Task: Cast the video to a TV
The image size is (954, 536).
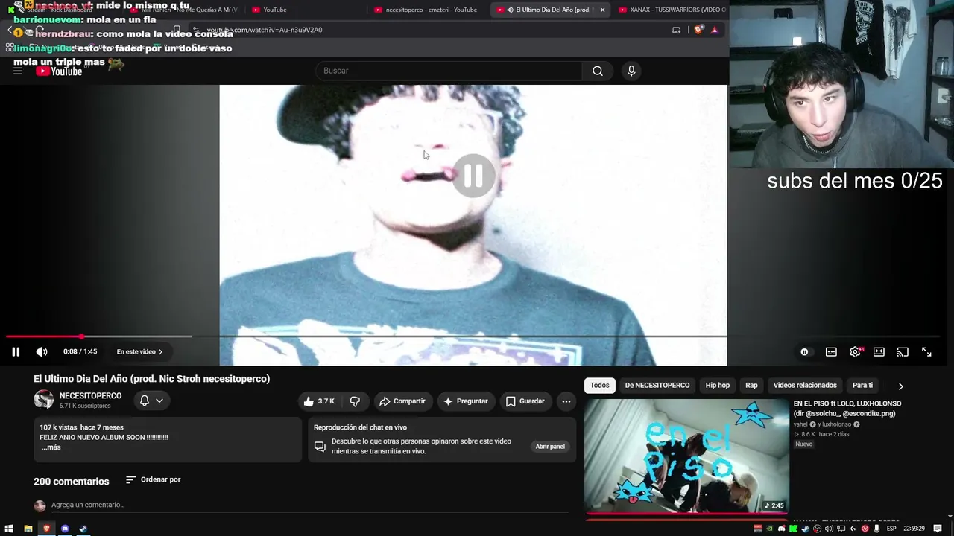Action: click(903, 352)
